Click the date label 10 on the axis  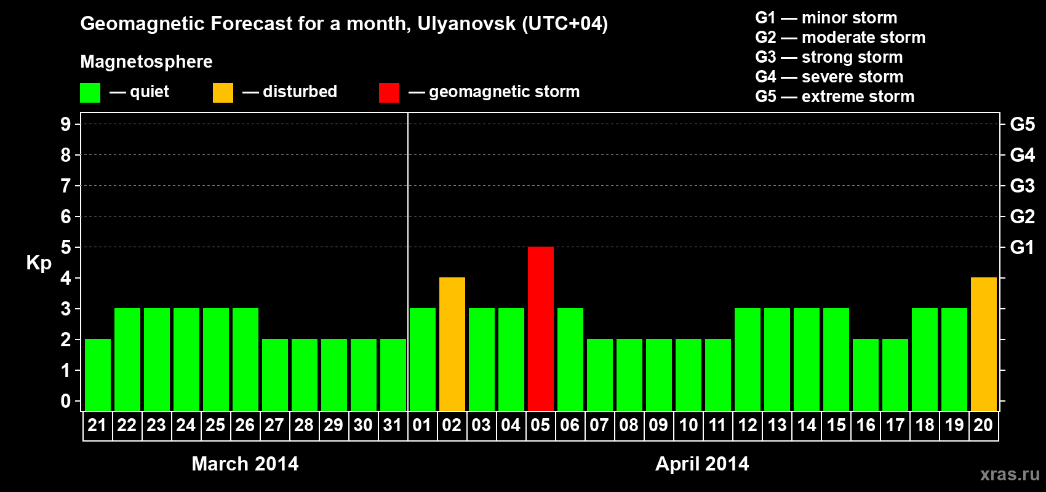[x=688, y=426]
